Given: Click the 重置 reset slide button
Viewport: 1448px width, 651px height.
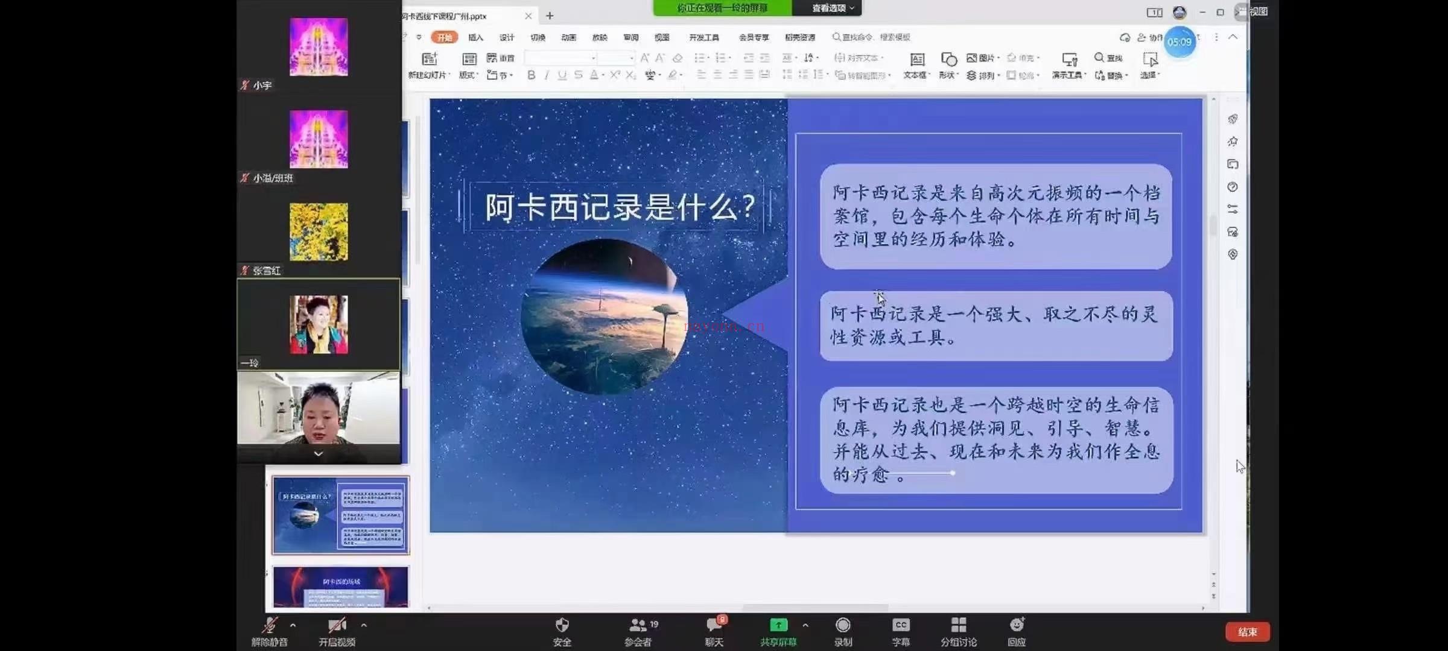Looking at the screenshot, I should coord(501,58).
